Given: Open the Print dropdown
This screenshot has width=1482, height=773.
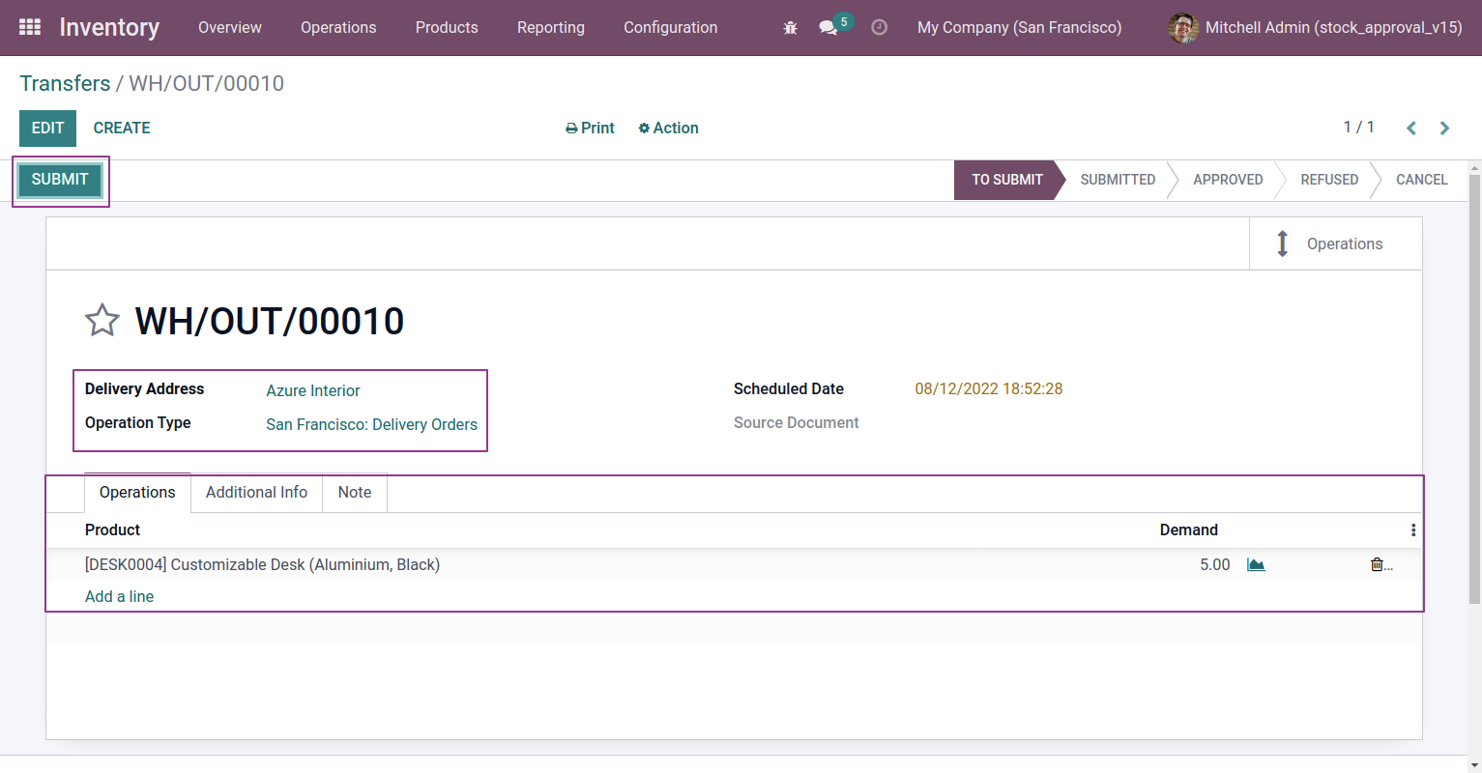Looking at the screenshot, I should 590,128.
